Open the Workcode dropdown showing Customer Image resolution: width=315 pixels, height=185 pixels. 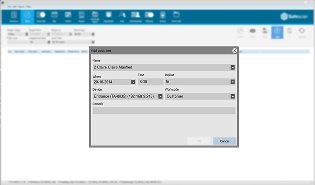[x=233, y=97]
